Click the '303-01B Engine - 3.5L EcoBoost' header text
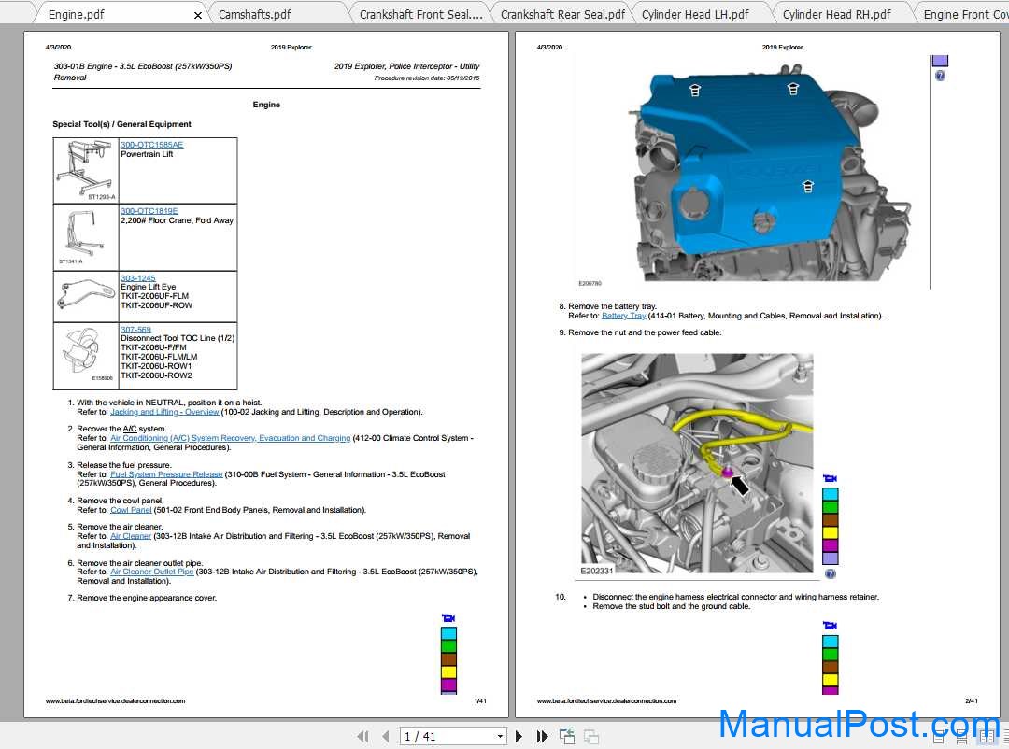This screenshot has width=1009, height=749. [143, 66]
